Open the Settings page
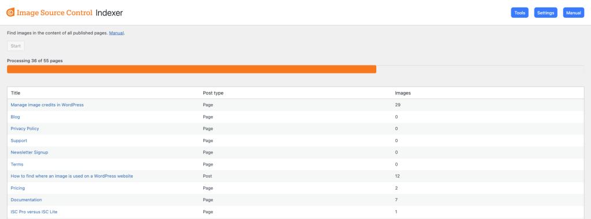 (x=545, y=13)
